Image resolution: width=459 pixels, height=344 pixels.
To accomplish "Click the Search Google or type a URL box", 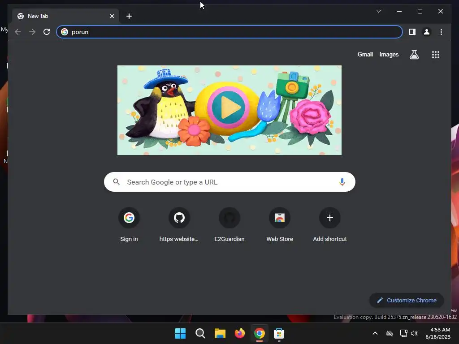I will point(229,182).
